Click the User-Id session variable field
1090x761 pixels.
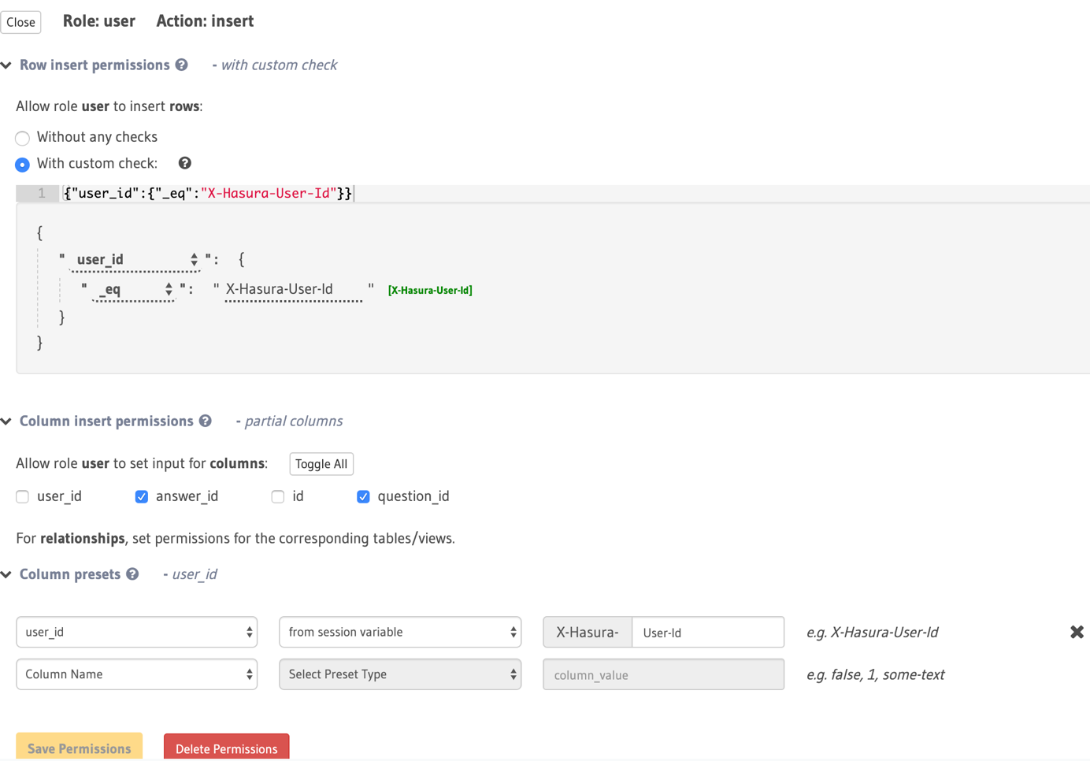click(708, 632)
